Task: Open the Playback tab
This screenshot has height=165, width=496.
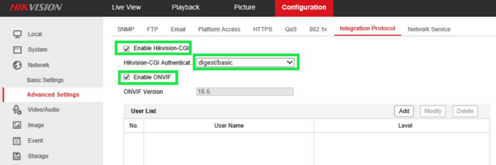Action: click(x=186, y=7)
